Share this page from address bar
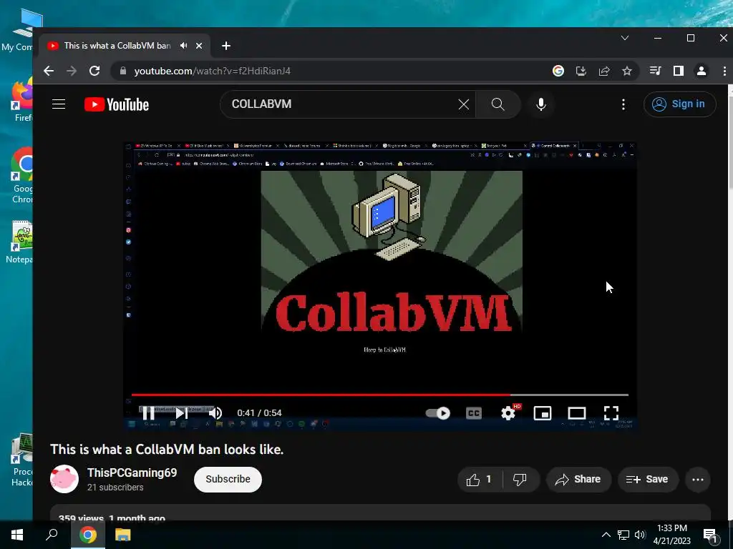This screenshot has width=733, height=549. 604,71
